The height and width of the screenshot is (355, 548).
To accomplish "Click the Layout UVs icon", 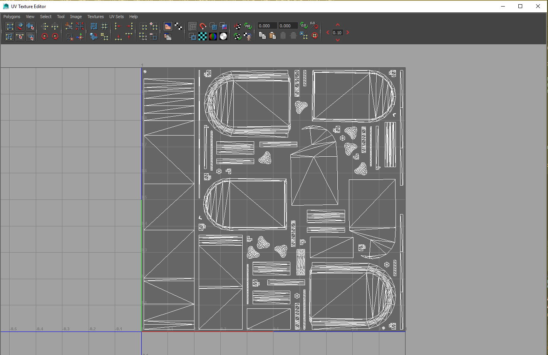I will click(94, 26).
